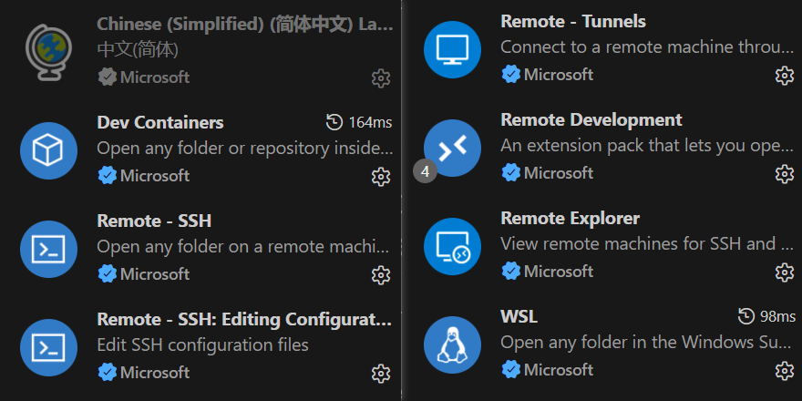The height and width of the screenshot is (401, 802).
Task: Click the WSL penguin icon
Action: 452,344
